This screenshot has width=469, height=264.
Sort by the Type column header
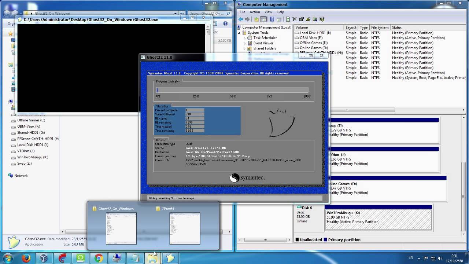click(x=364, y=27)
